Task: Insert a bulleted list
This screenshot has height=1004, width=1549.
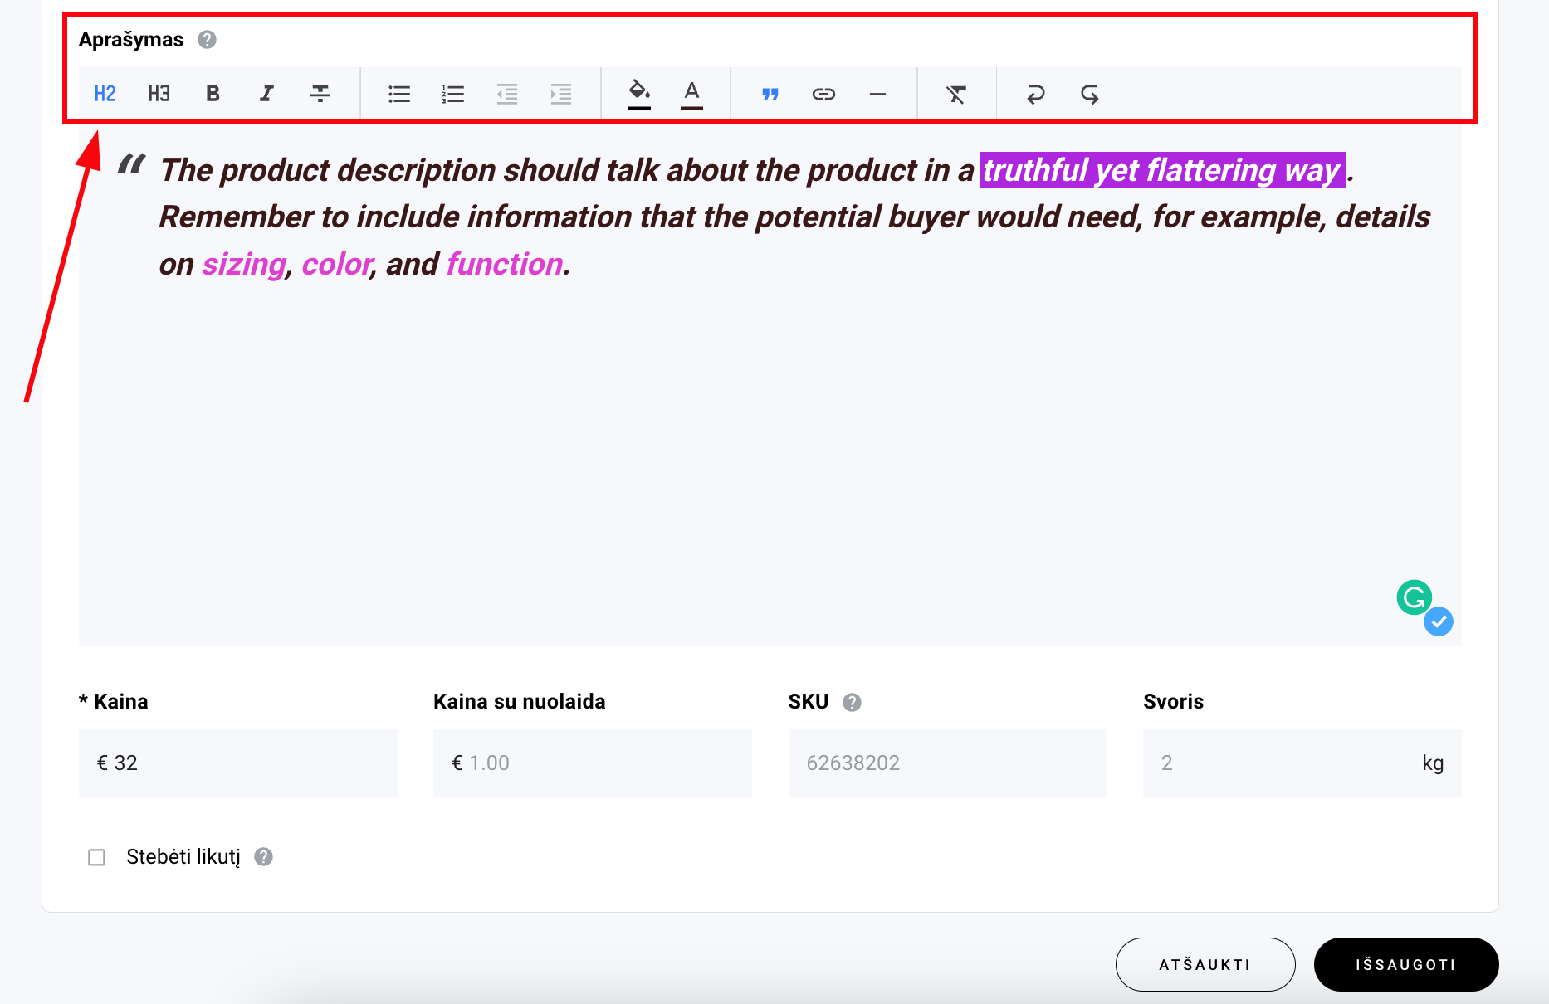Action: coord(399,94)
